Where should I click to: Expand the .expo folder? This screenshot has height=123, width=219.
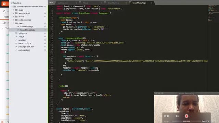click(x=14, y=10)
